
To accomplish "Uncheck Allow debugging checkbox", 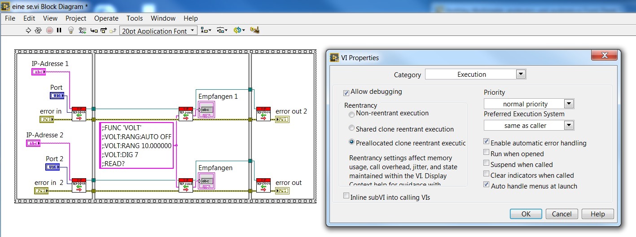I will 346,93.
